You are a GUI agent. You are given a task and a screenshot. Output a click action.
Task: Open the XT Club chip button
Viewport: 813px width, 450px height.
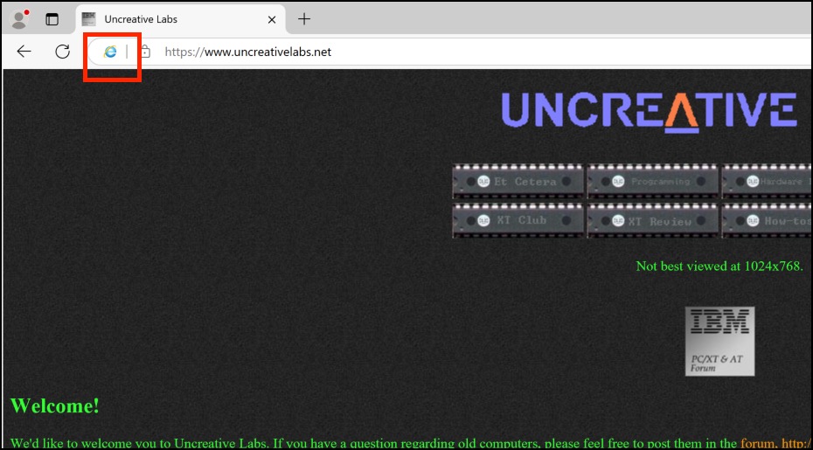coord(518,220)
